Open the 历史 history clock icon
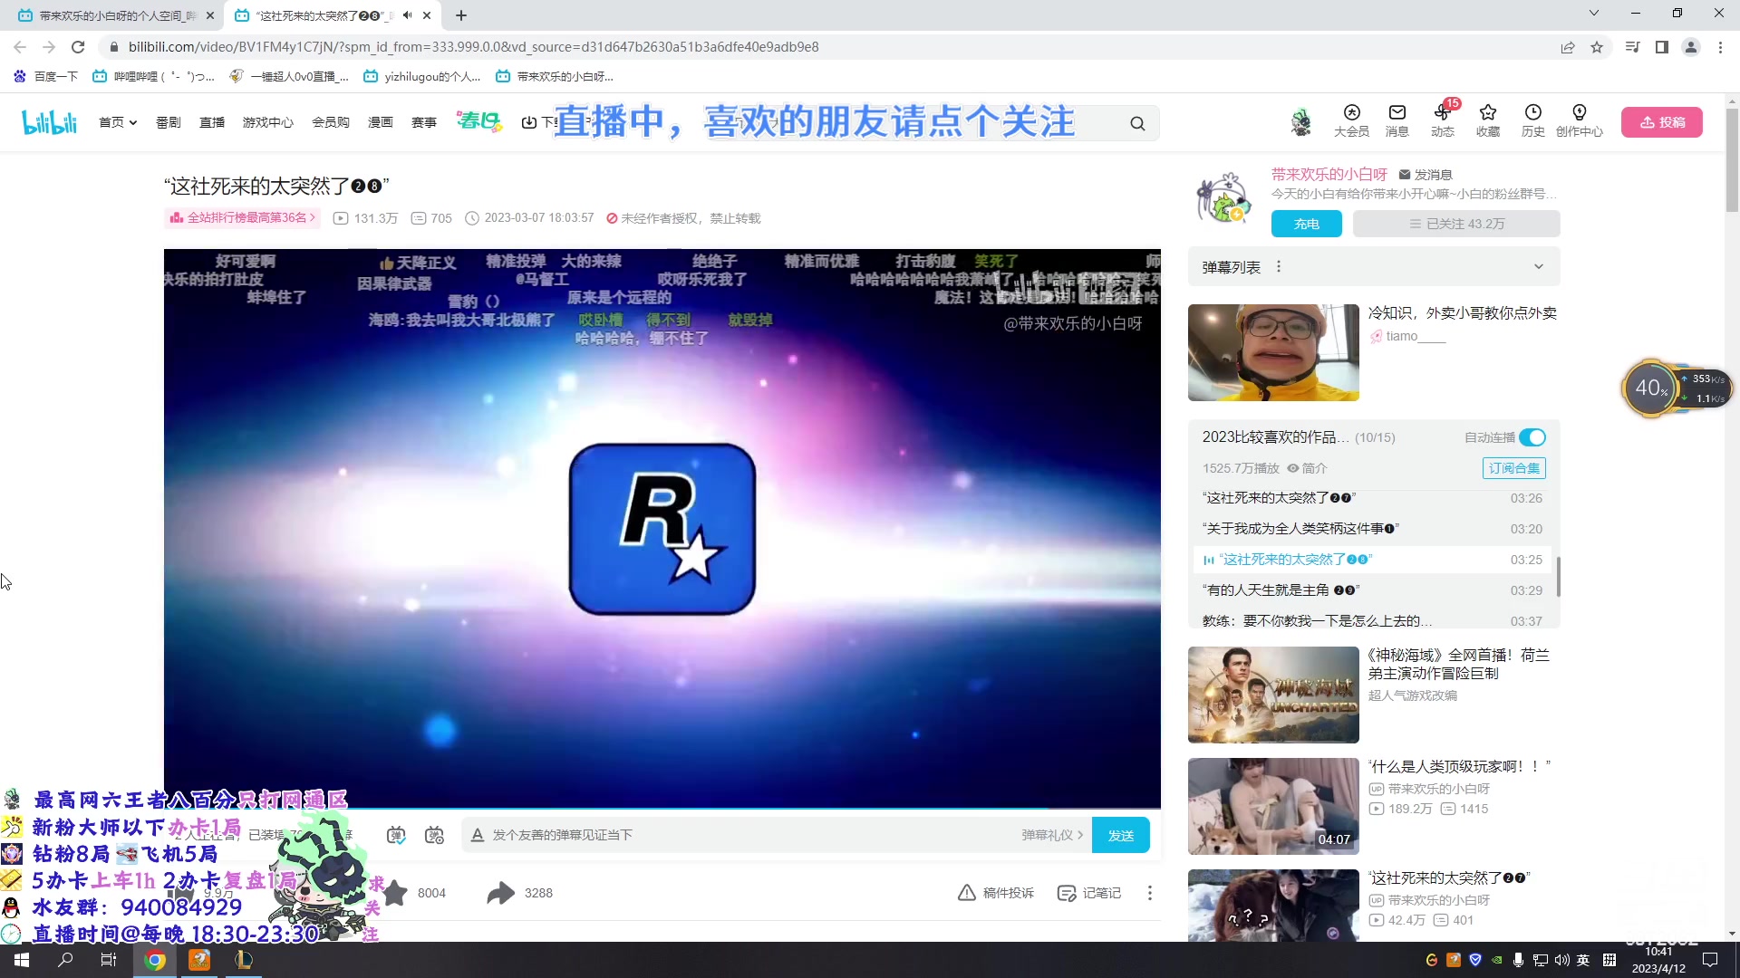This screenshot has width=1740, height=978. pyautogui.click(x=1533, y=120)
